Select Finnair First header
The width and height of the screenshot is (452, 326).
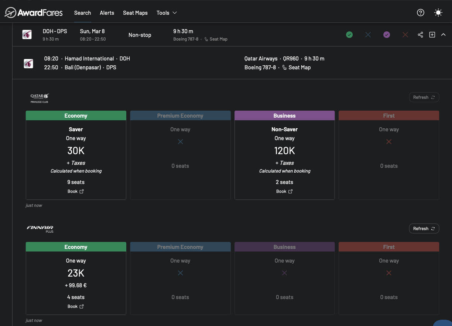389,247
